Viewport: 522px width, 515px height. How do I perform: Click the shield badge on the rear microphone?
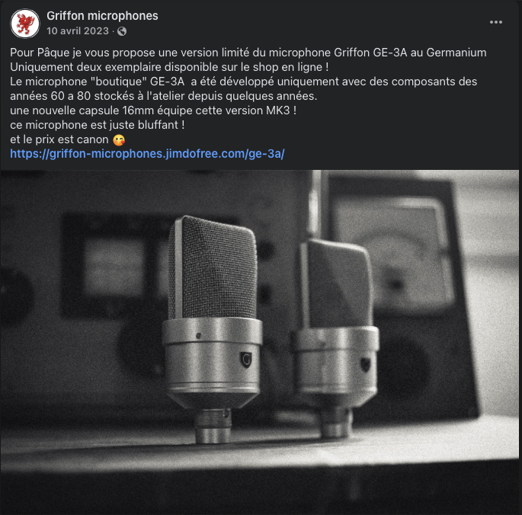coord(366,364)
